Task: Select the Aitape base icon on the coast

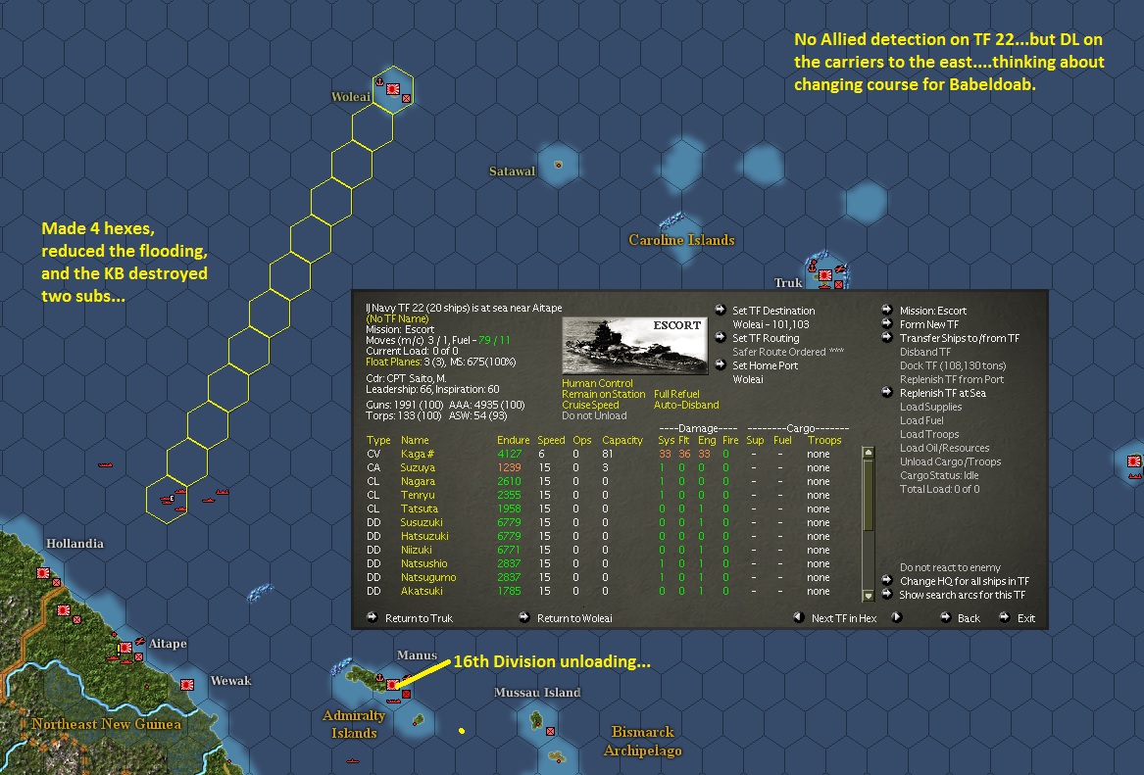Action: coord(125,648)
